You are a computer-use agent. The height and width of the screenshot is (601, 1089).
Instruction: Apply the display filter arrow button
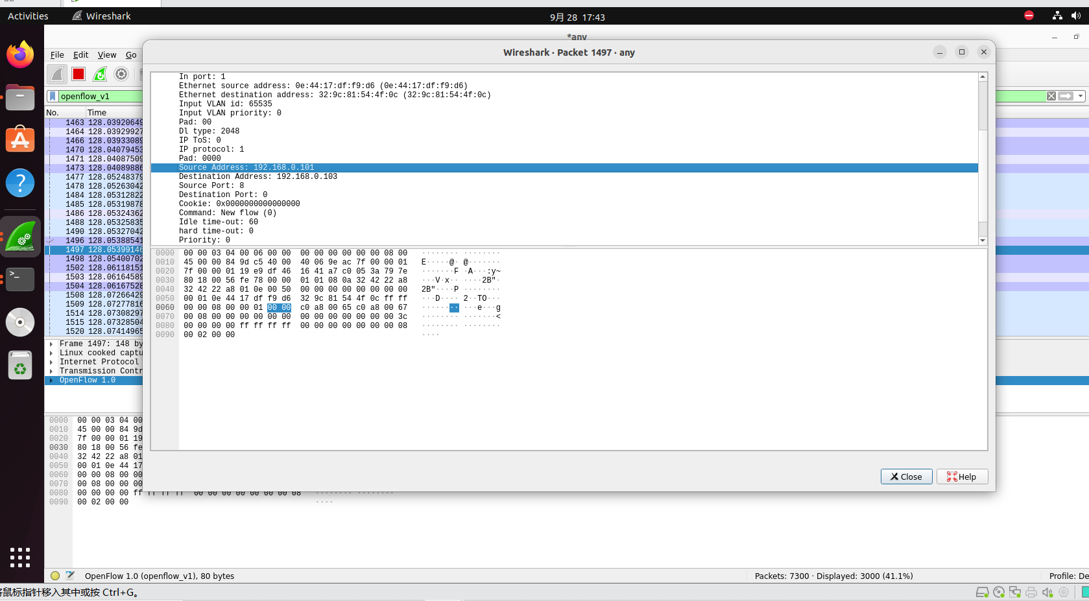click(1066, 96)
